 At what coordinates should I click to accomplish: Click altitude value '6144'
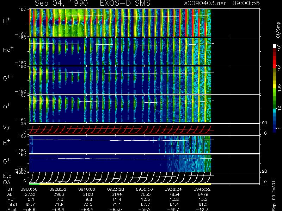[117, 194]
